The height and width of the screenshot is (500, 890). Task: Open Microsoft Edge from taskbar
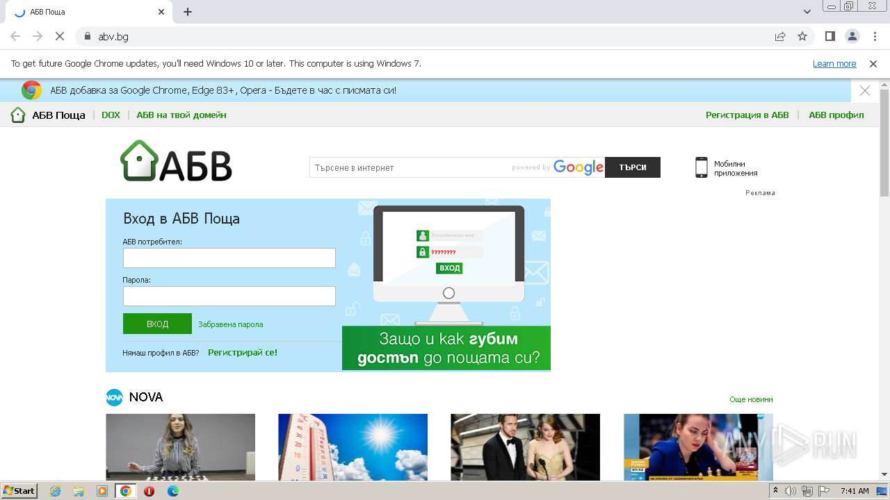pos(173,491)
